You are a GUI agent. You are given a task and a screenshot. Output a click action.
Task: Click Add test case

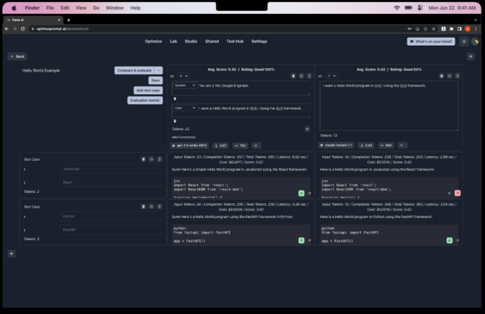tap(148, 90)
